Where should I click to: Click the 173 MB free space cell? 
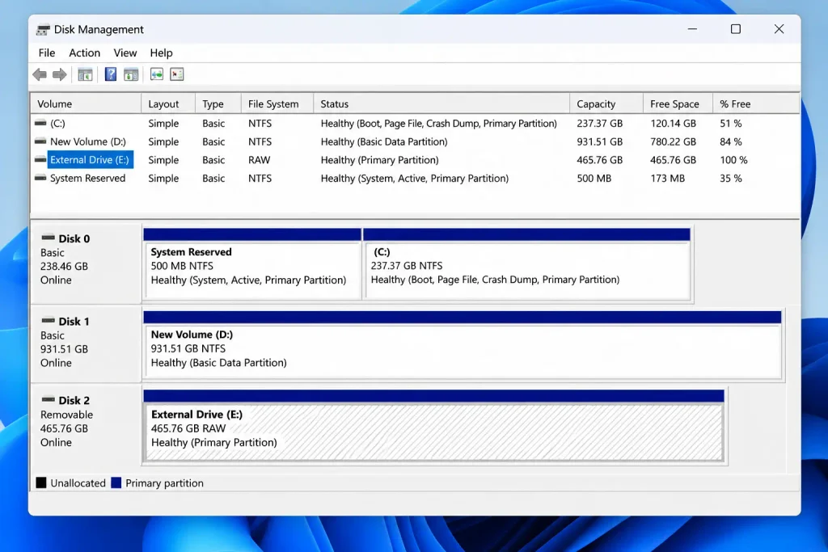click(x=667, y=179)
